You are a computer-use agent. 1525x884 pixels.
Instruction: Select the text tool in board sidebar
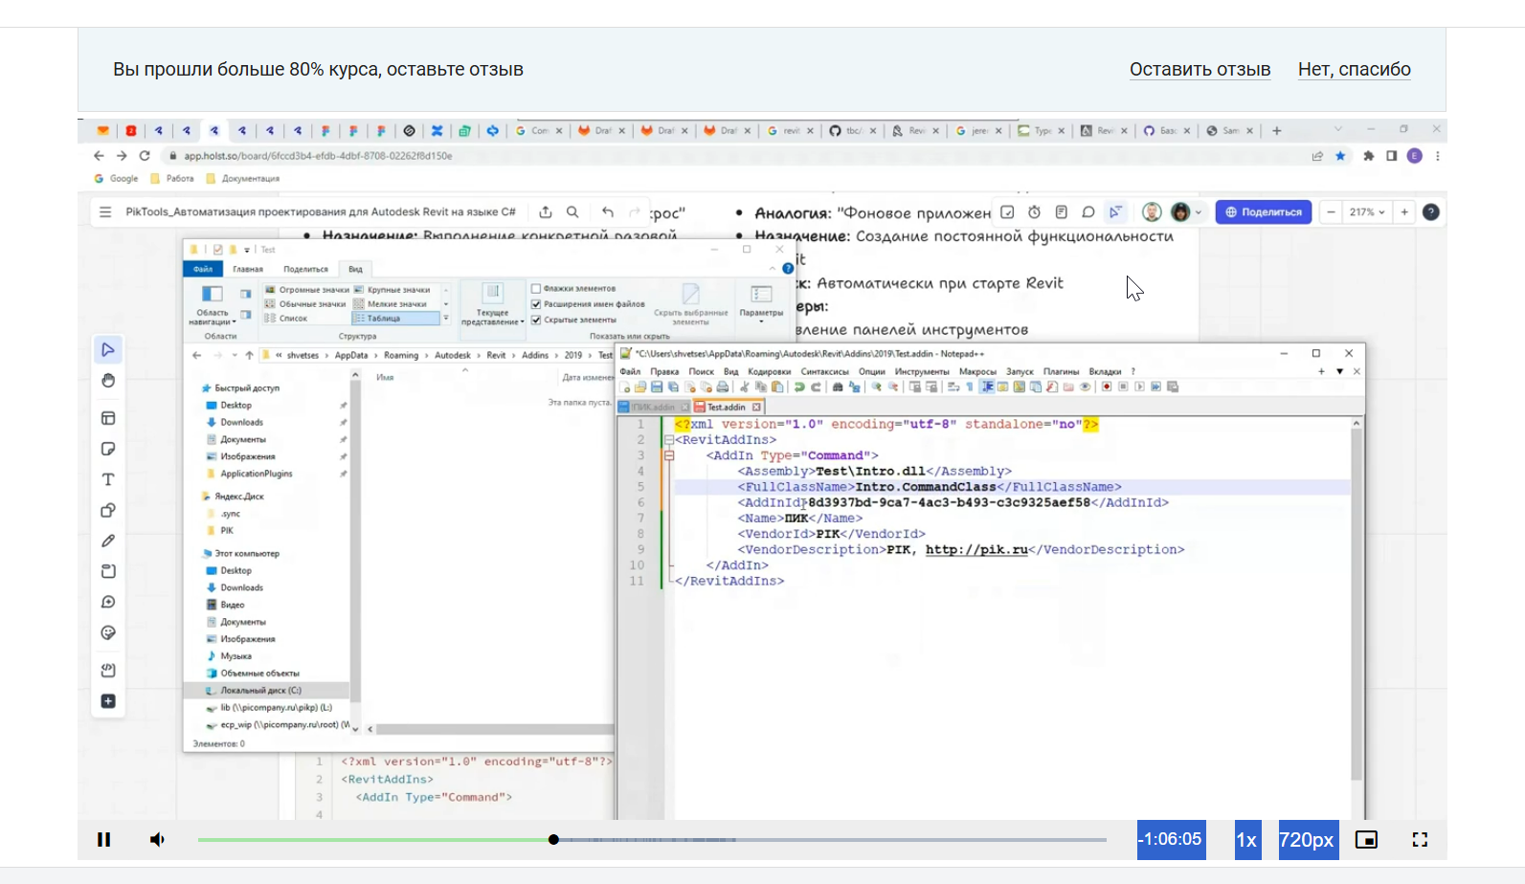(108, 479)
